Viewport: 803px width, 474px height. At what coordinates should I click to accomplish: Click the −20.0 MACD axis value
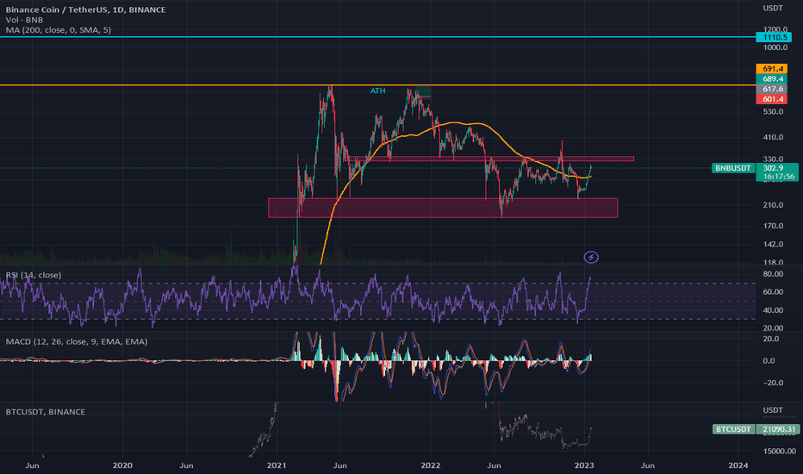tap(773, 383)
